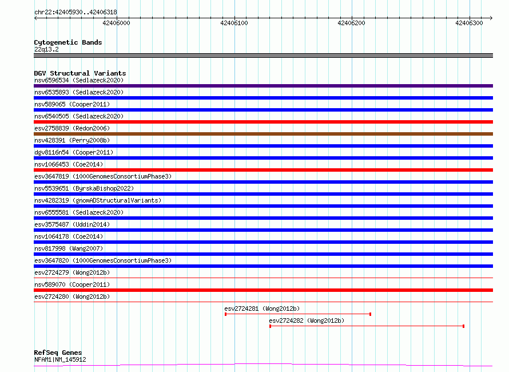Click the left arrow on the ruler
509x372 pixels.
point(35,18)
